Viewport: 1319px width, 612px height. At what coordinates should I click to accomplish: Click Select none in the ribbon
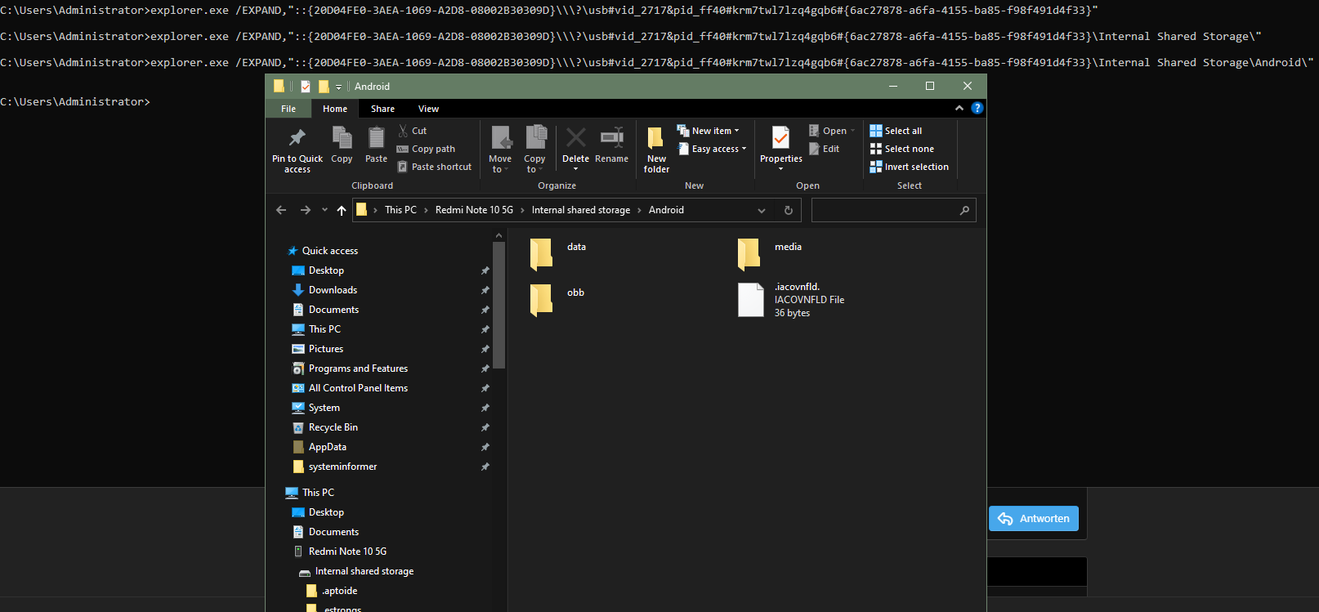pos(902,149)
